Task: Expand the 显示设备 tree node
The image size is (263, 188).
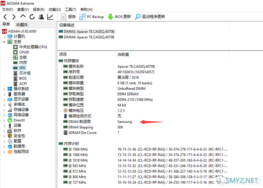Action: [4, 99]
